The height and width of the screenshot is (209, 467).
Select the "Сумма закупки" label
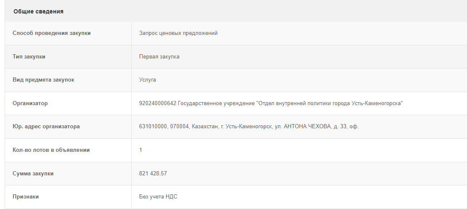pos(33,173)
